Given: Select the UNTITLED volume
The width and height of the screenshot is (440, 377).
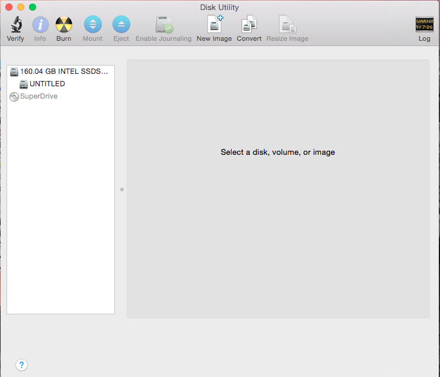Looking at the screenshot, I should point(60,84).
